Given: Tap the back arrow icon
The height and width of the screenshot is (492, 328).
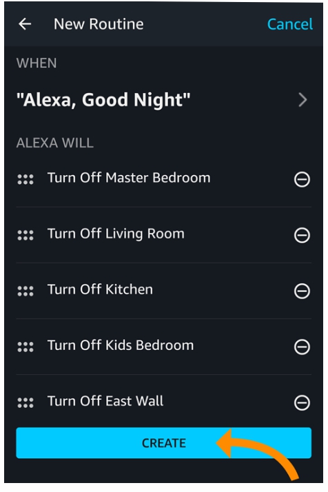Looking at the screenshot, I should tap(25, 24).
